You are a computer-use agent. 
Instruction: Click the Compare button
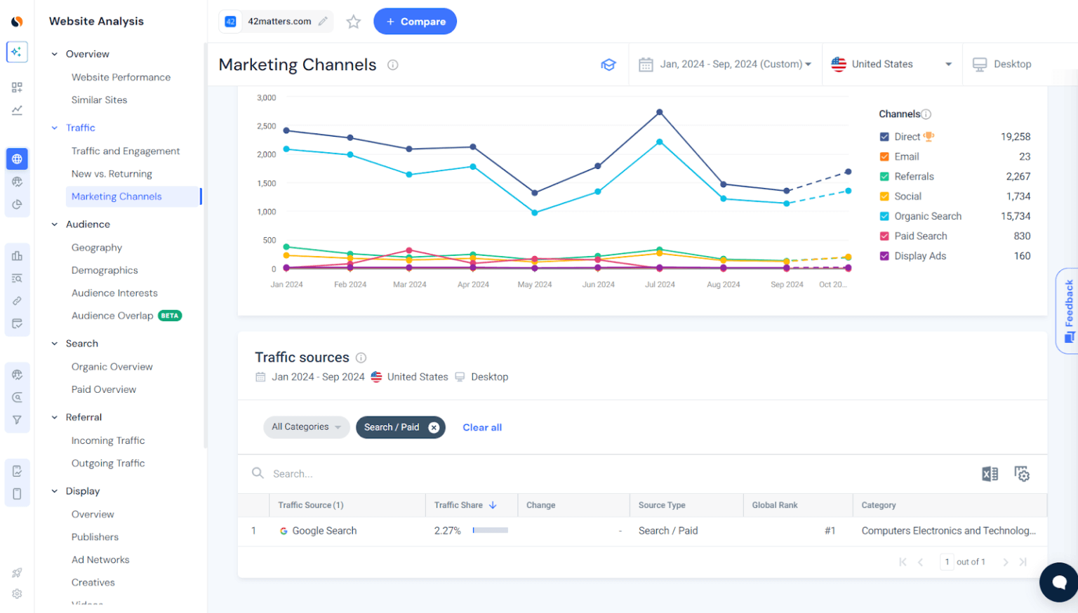(x=415, y=21)
